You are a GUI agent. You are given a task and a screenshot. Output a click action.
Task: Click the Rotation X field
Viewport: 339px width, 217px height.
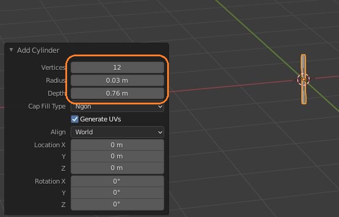pos(117,181)
